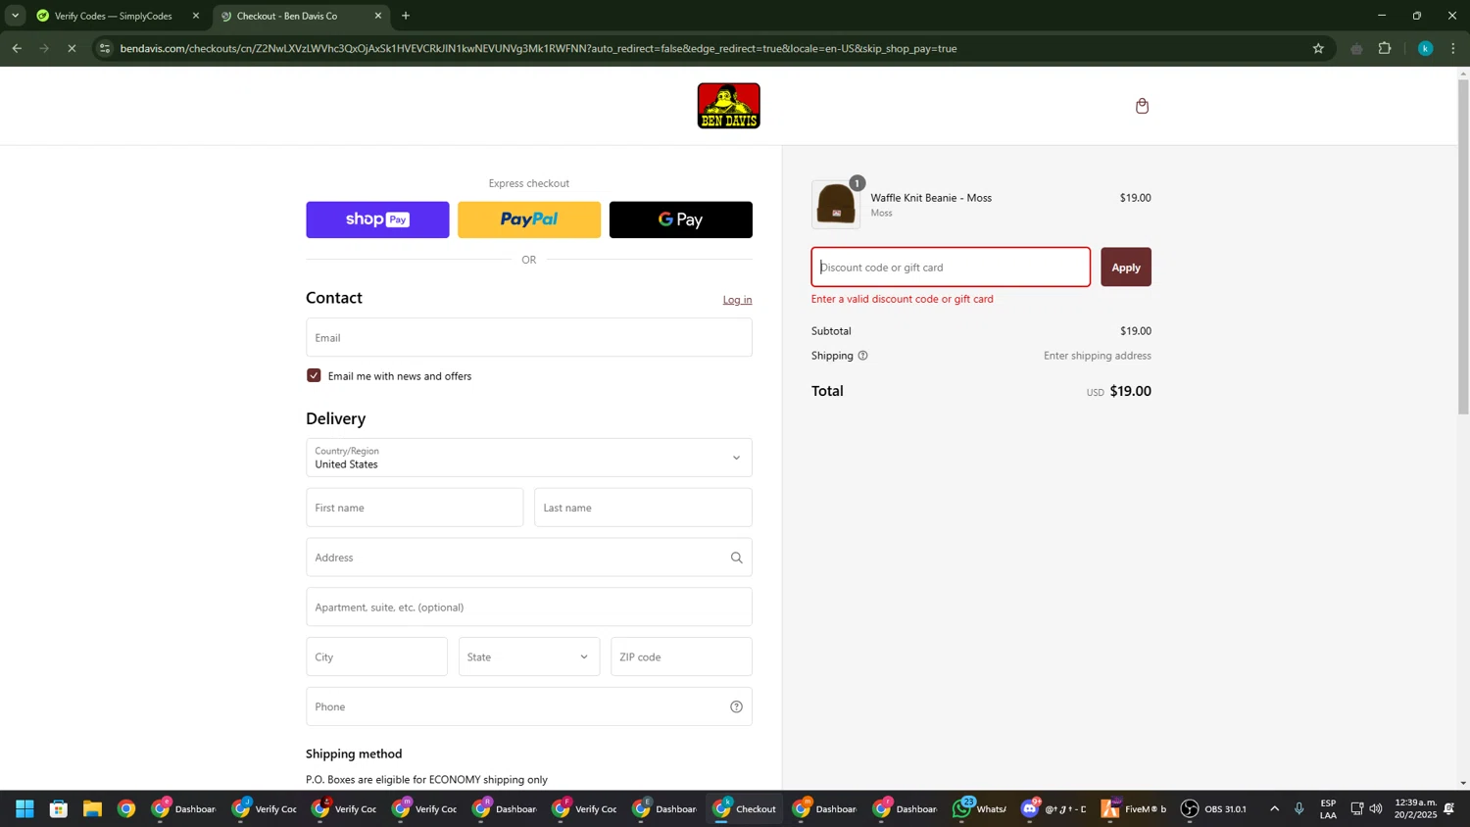Click the First name field
The width and height of the screenshot is (1470, 827).
[415, 508]
